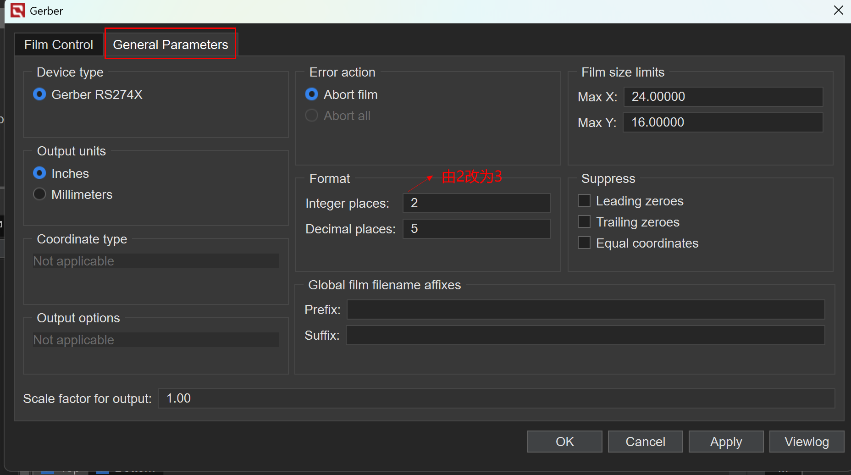Open the Viewlog button
Screen dimensions: 851x475
[807, 442]
